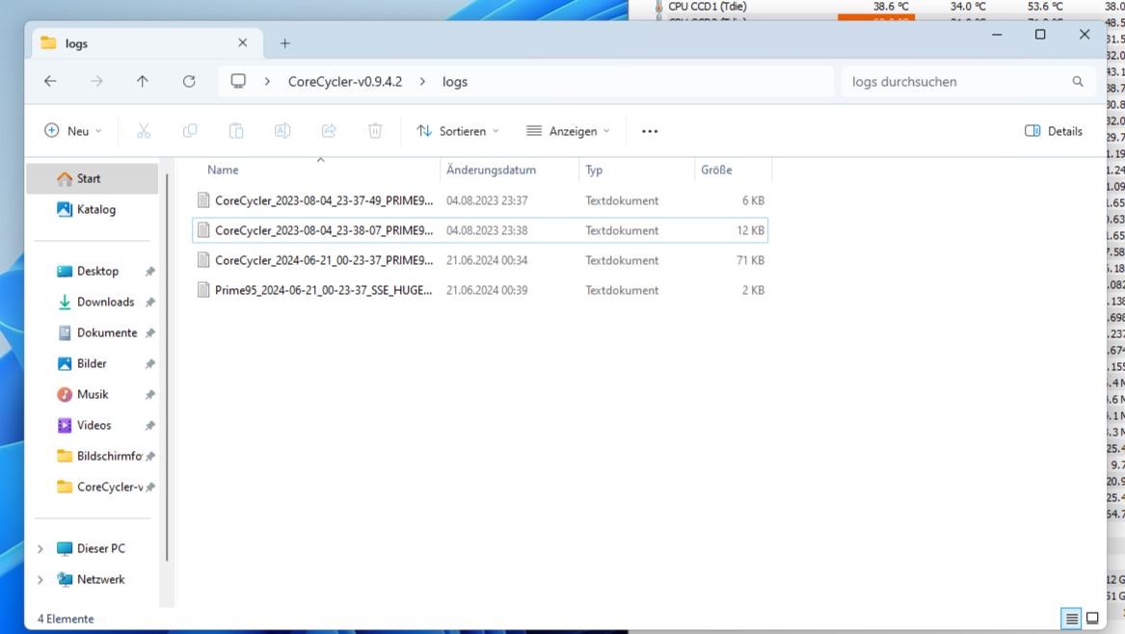This screenshot has width=1125, height=634.
Task: Select Dieser PC in navigation pane
Action: (92, 548)
